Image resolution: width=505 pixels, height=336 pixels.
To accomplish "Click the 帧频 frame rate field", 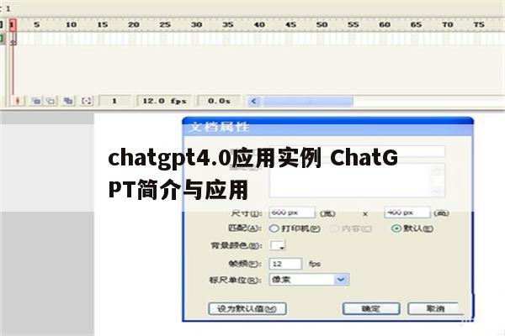I will 285,264.
